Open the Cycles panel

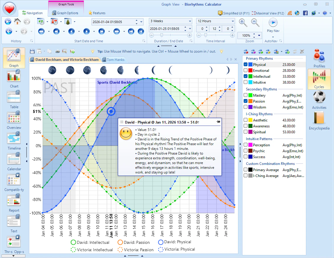pos(319,79)
